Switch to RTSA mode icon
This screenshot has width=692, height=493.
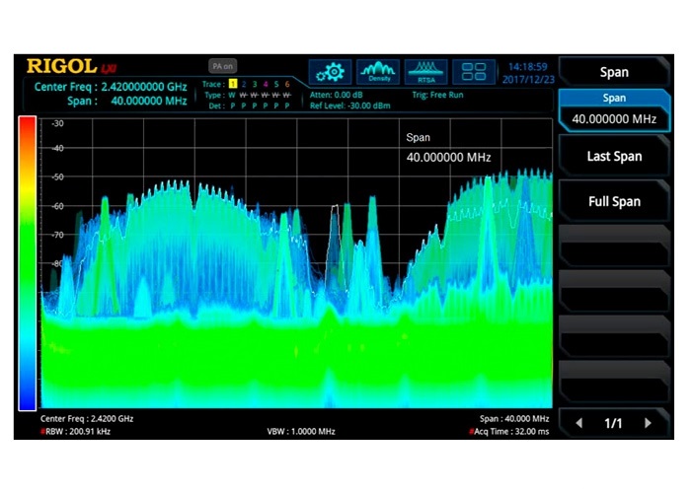[425, 72]
